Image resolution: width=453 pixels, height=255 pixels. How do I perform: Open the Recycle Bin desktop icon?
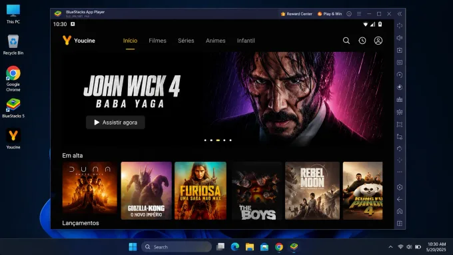(13, 45)
